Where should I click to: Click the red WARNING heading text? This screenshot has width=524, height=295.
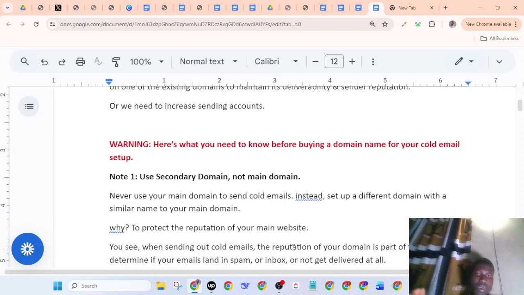tap(285, 151)
